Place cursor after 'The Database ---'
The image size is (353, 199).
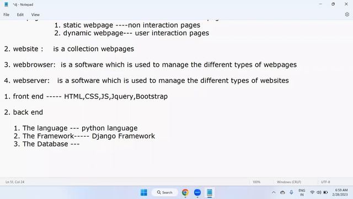coord(80,144)
